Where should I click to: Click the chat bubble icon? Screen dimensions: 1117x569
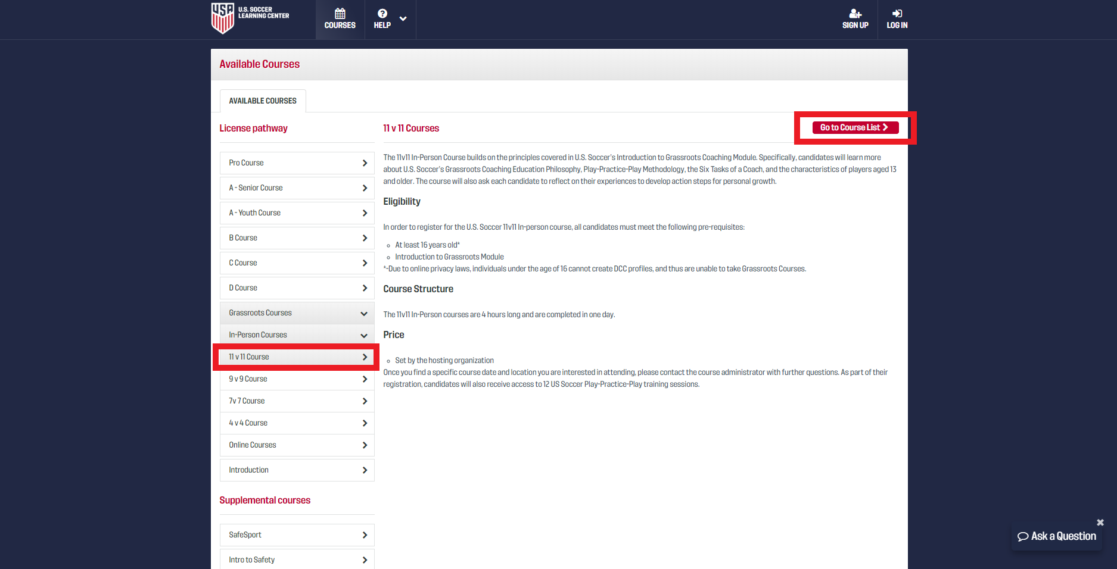[x=1023, y=536]
